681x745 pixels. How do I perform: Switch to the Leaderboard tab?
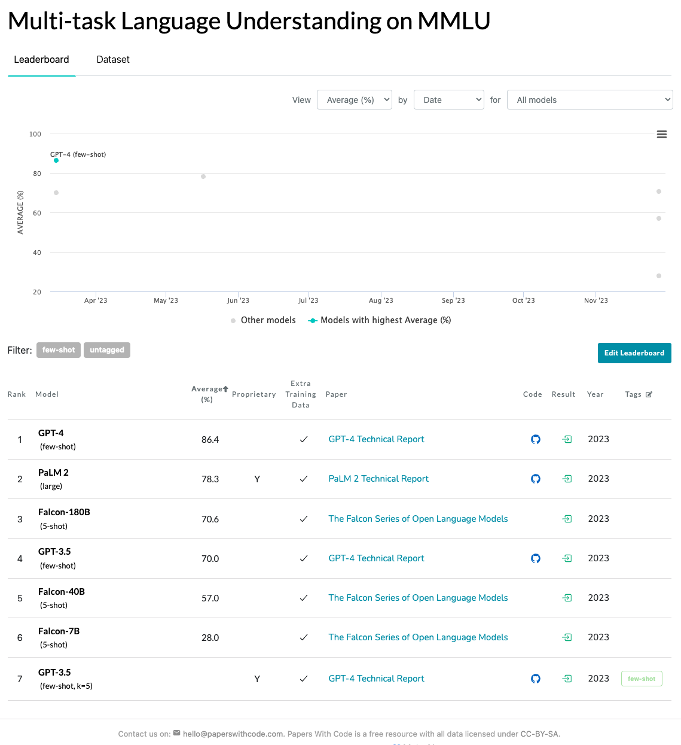coord(41,60)
